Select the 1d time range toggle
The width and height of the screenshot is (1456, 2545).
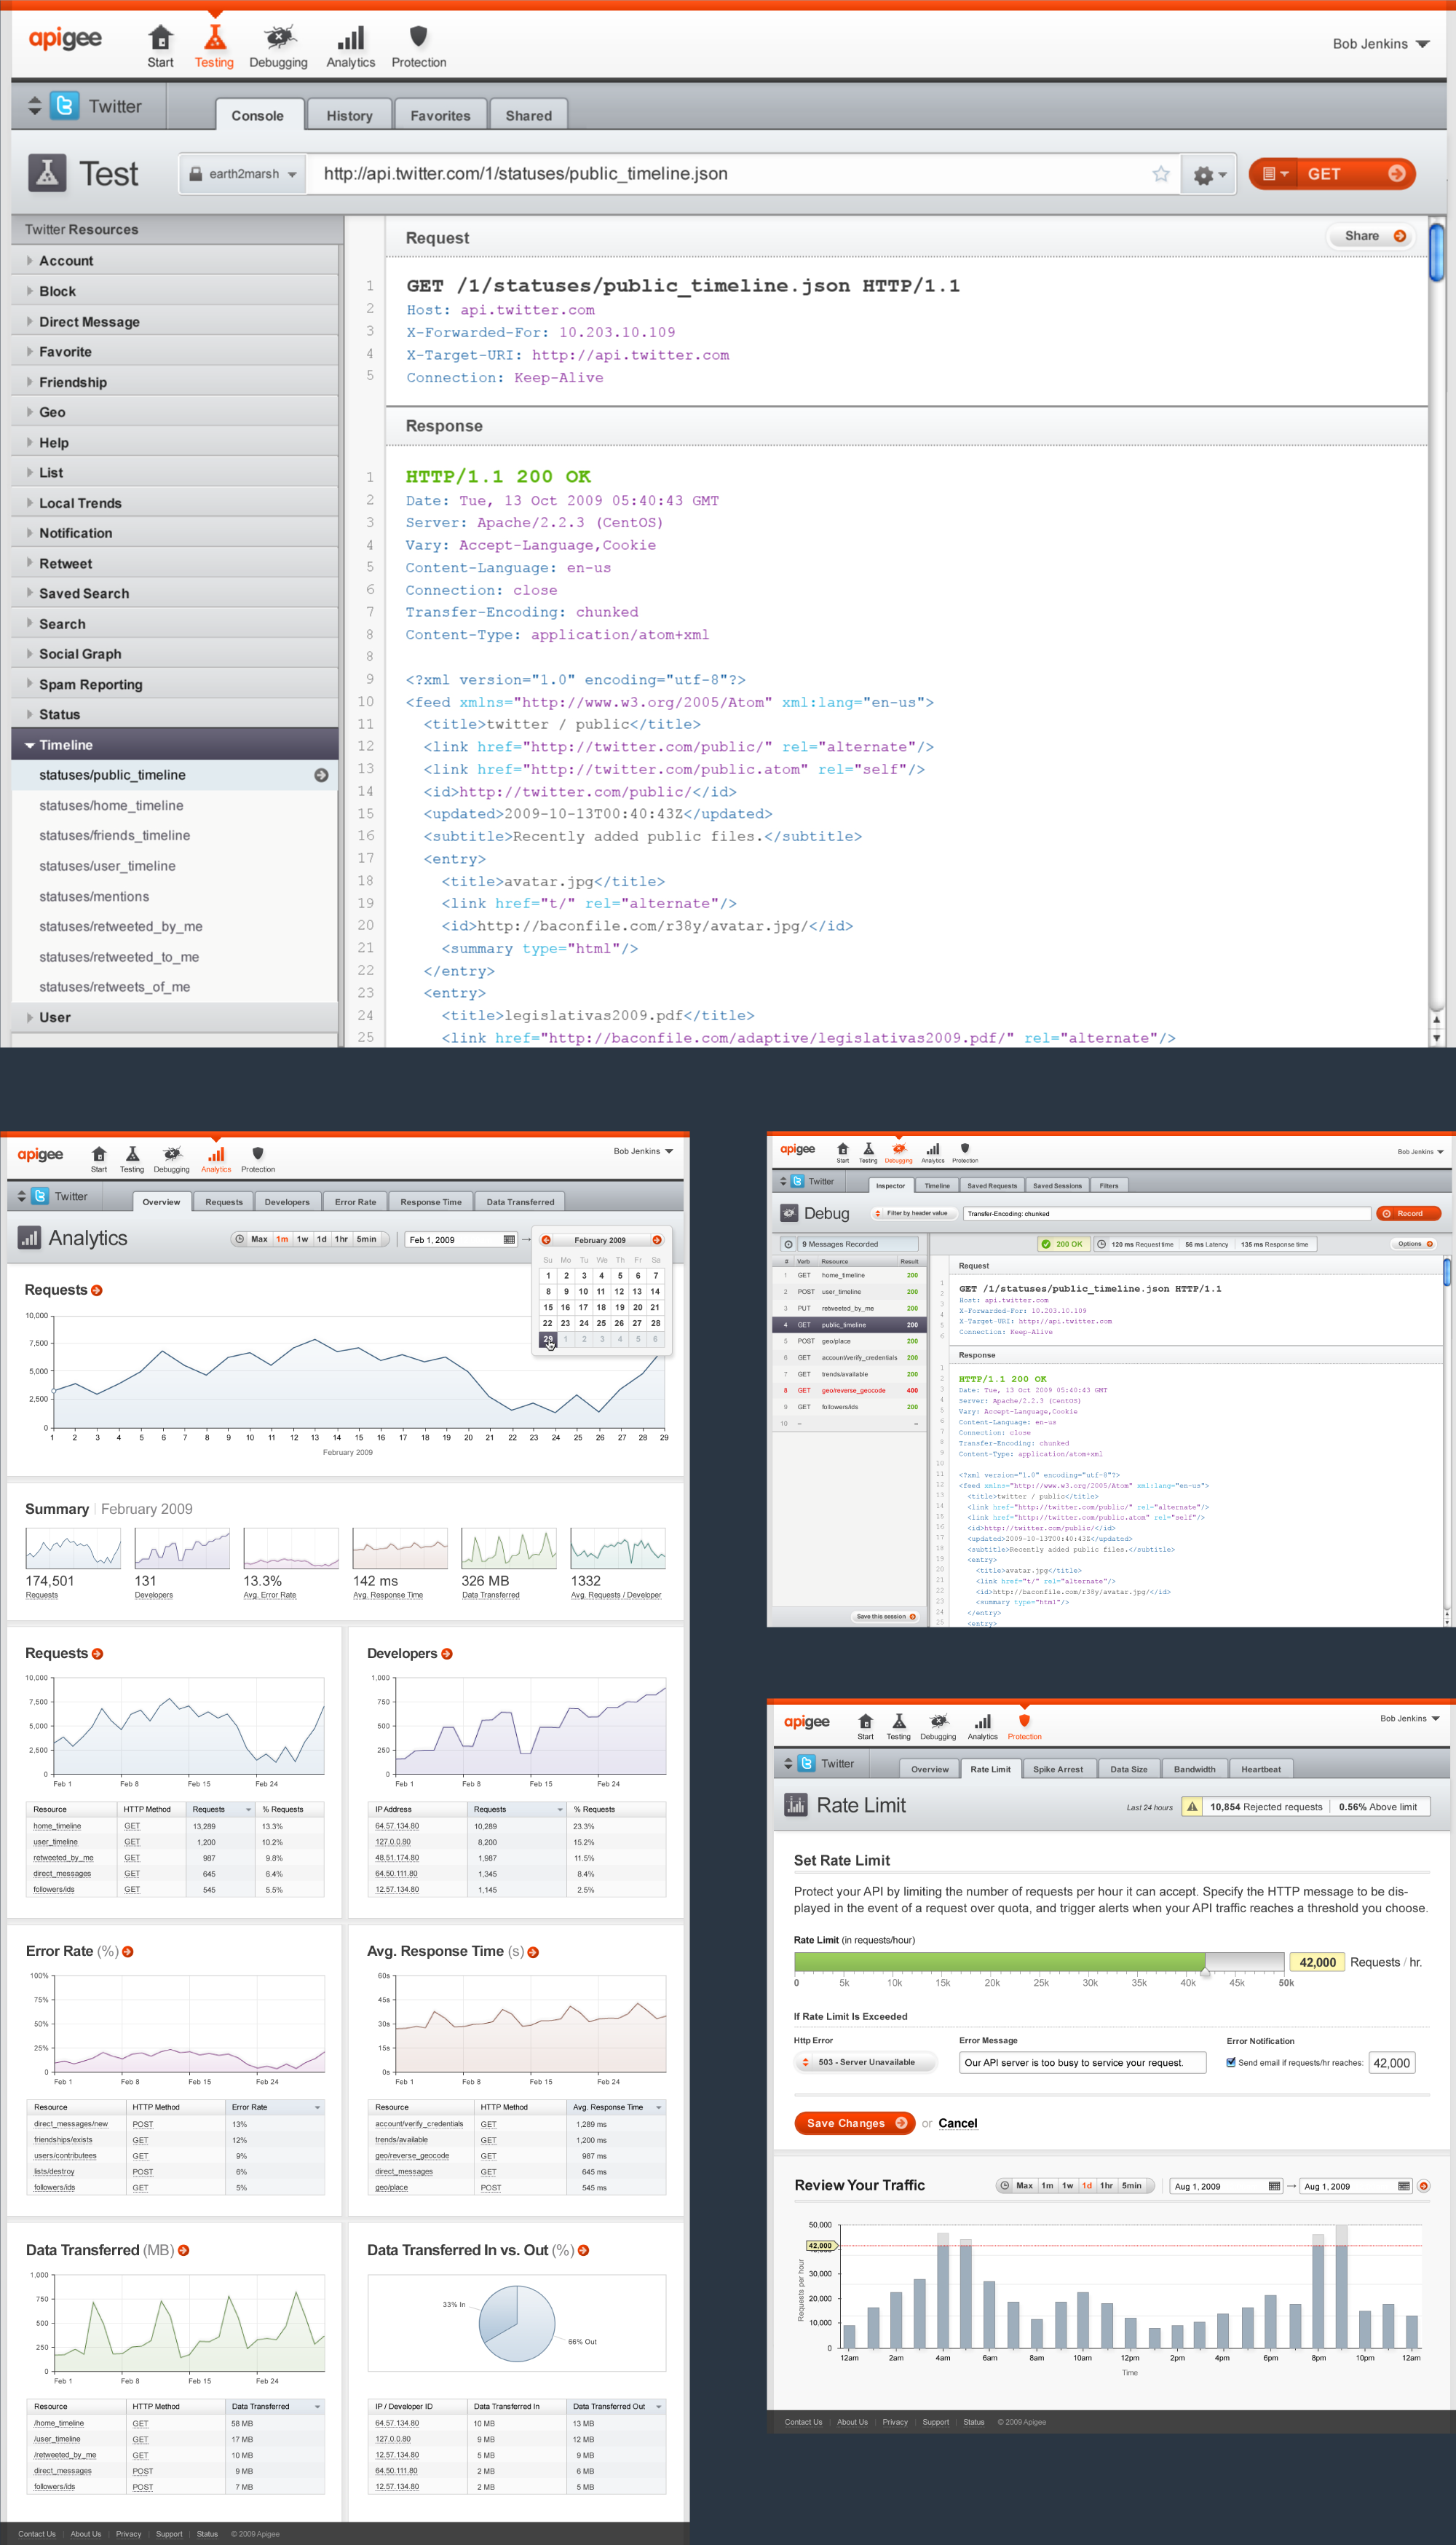pos(1087,2185)
